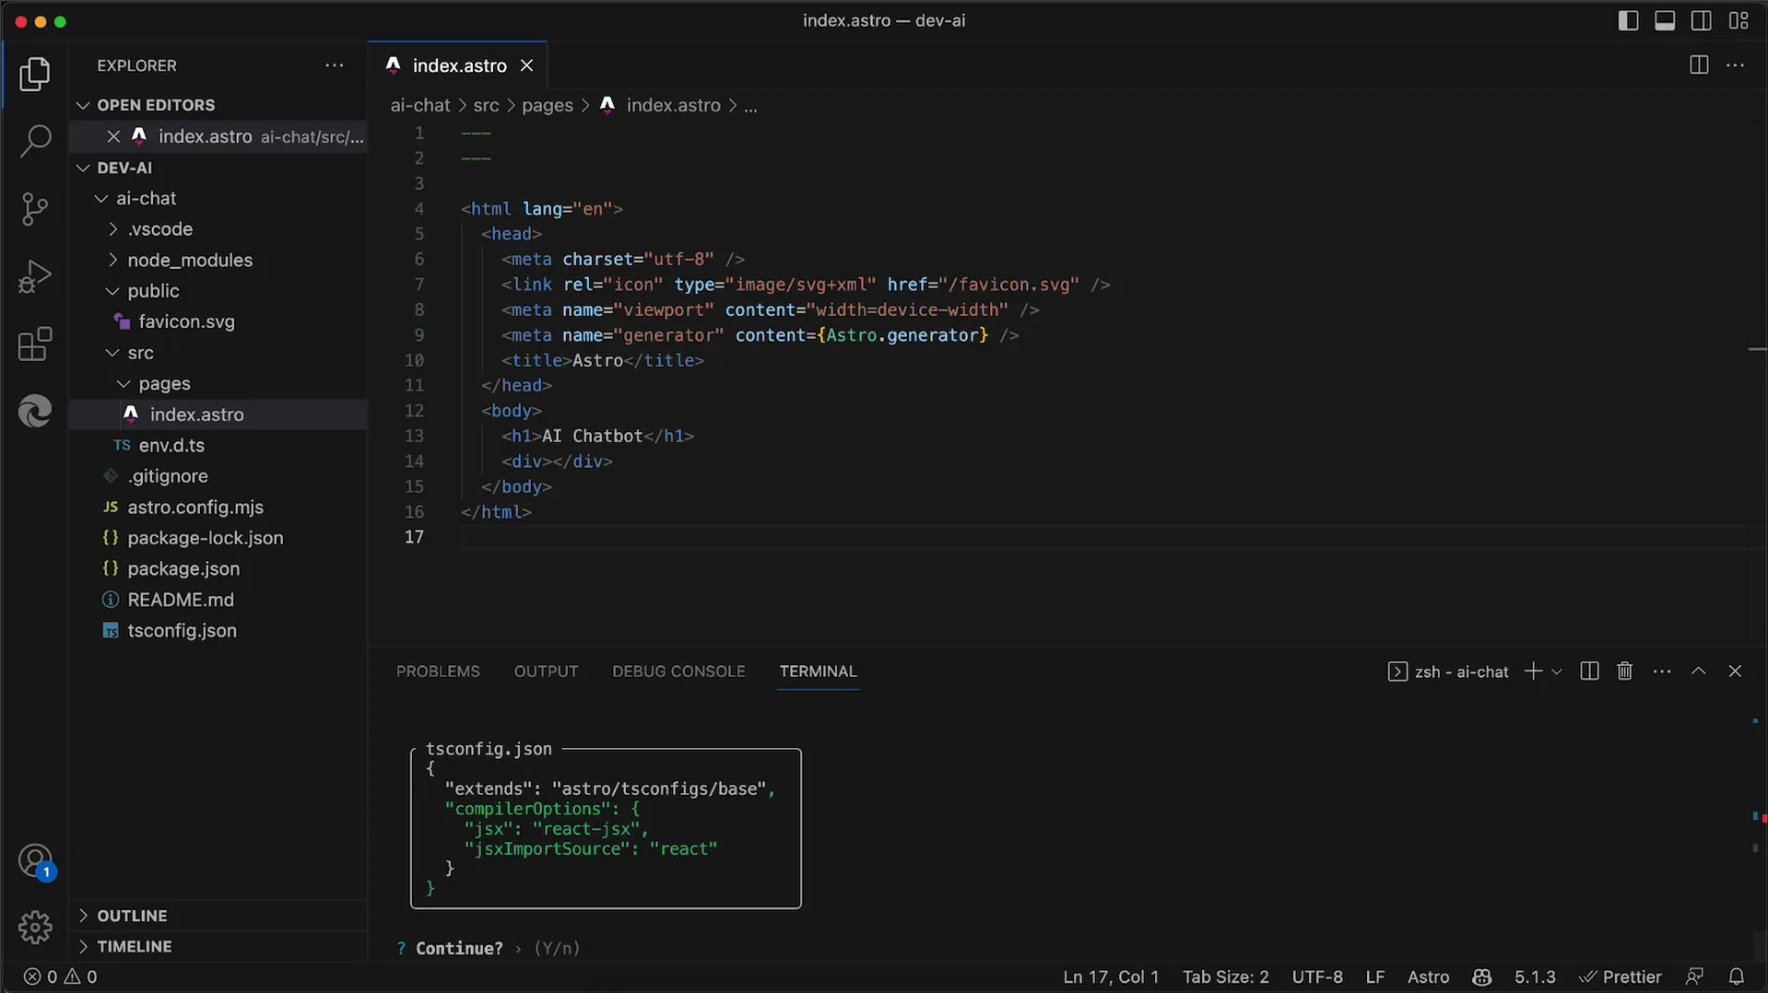This screenshot has width=1768, height=993.
Task: Click the Copilot status icon
Action: [1482, 976]
